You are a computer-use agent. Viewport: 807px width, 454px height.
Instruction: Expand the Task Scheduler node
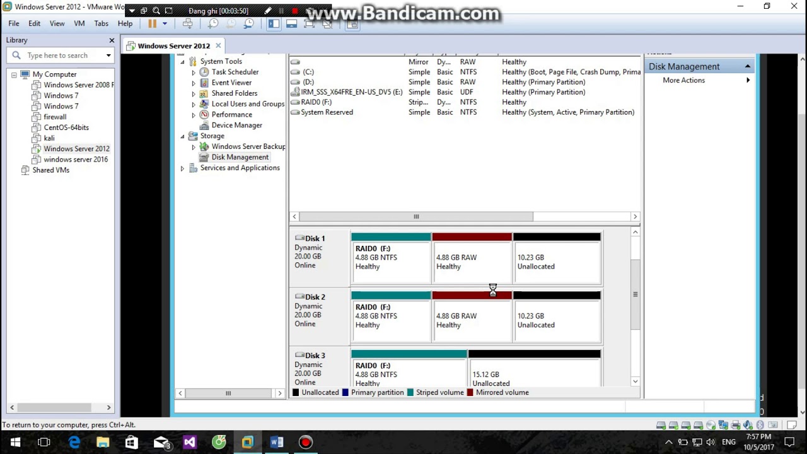194,73
